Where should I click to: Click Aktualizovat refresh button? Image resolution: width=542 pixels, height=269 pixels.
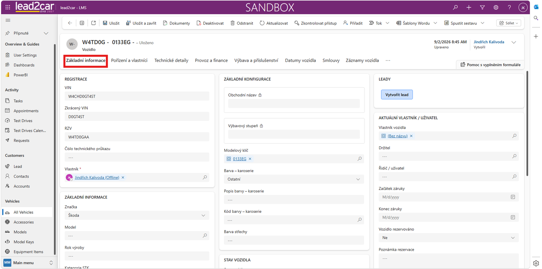274,23
